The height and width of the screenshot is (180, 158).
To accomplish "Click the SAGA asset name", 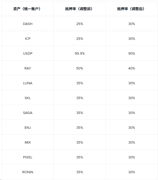I will 28,113.
